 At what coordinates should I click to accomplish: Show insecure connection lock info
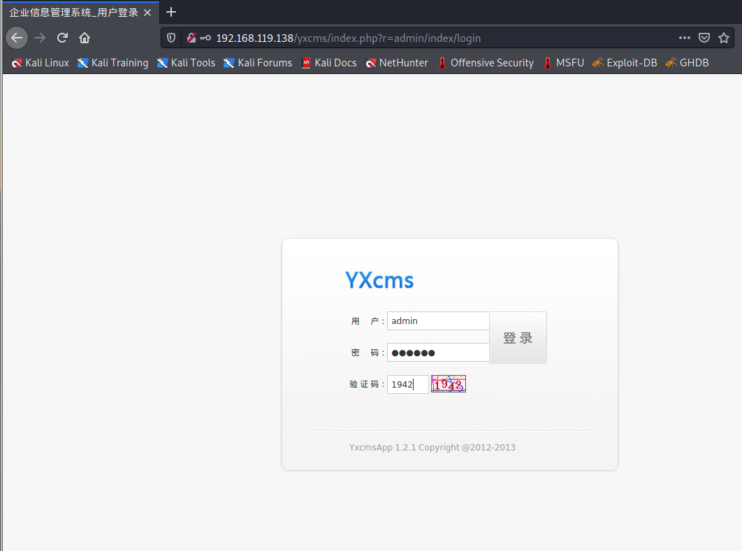191,38
